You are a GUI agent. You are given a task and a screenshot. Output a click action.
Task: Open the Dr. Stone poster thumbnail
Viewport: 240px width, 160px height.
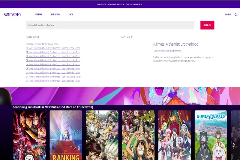102,135
